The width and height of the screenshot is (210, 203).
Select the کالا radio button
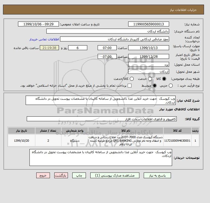[x=164, y=79]
